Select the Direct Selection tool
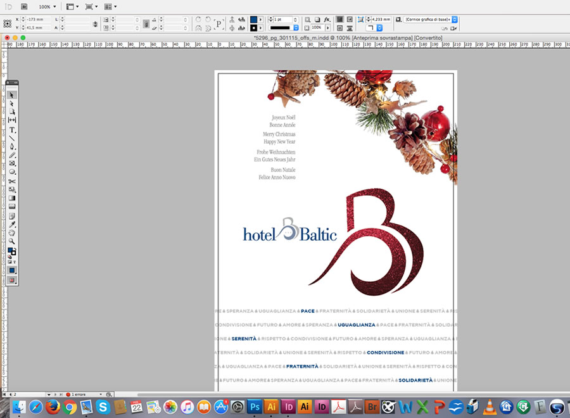 tap(12, 103)
